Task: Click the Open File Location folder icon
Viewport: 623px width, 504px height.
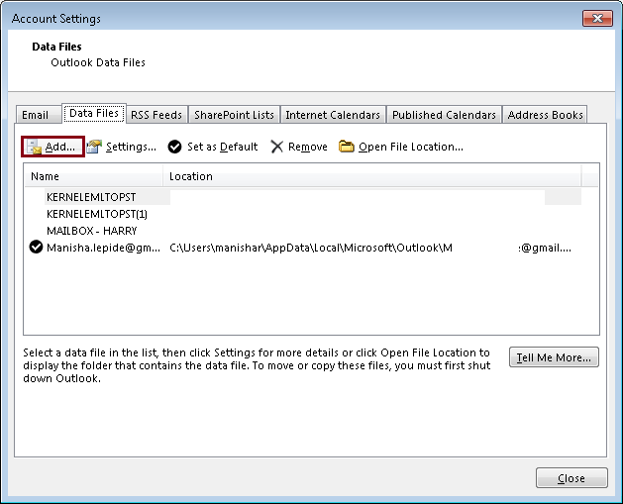Action: click(346, 147)
